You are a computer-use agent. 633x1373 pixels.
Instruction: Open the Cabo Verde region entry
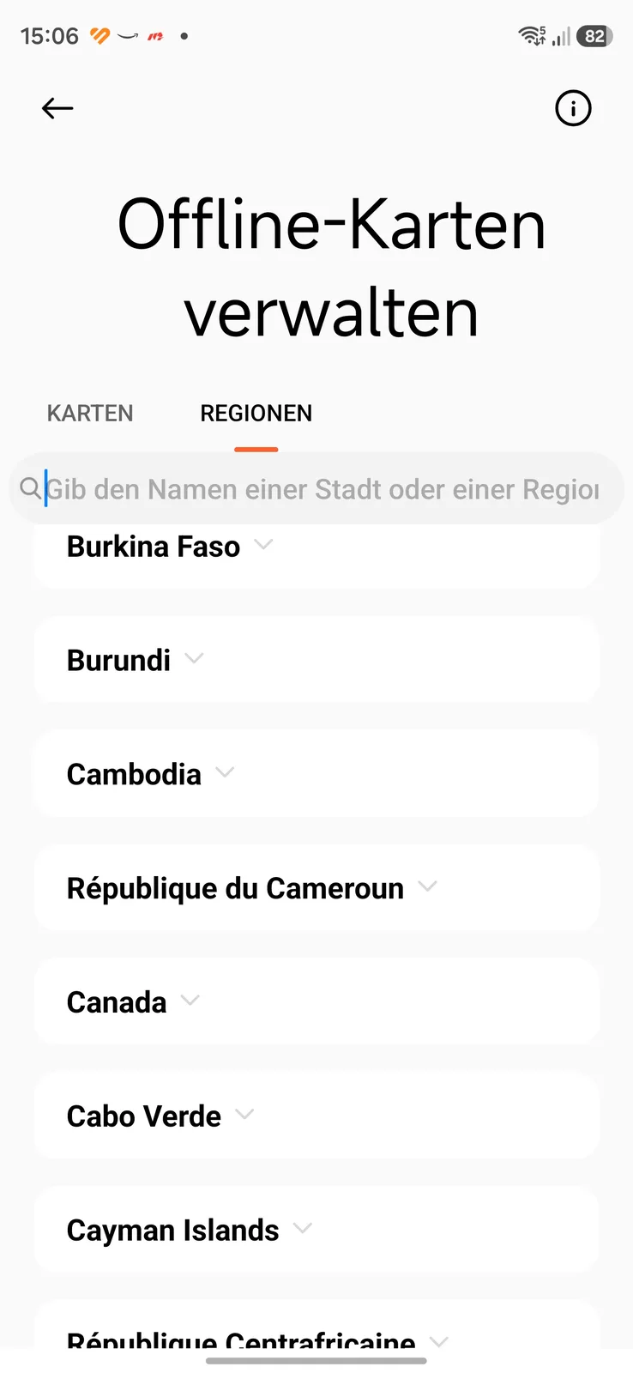point(316,1116)
